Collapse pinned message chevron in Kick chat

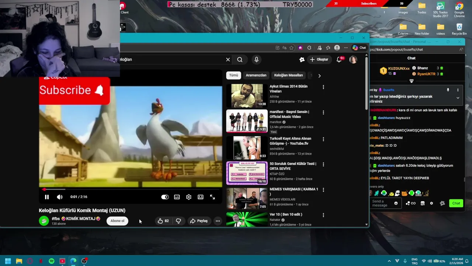tap(458, 98)
